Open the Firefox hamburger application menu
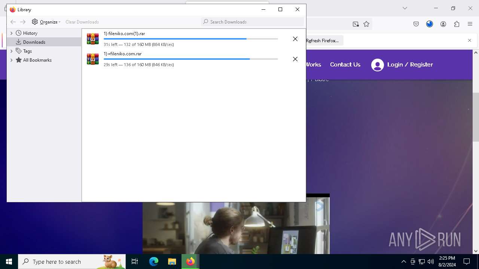This screenshot has height=269, width=479. click(x=470, y=24)
